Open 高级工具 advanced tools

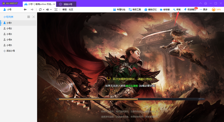(x=135, y=9)
